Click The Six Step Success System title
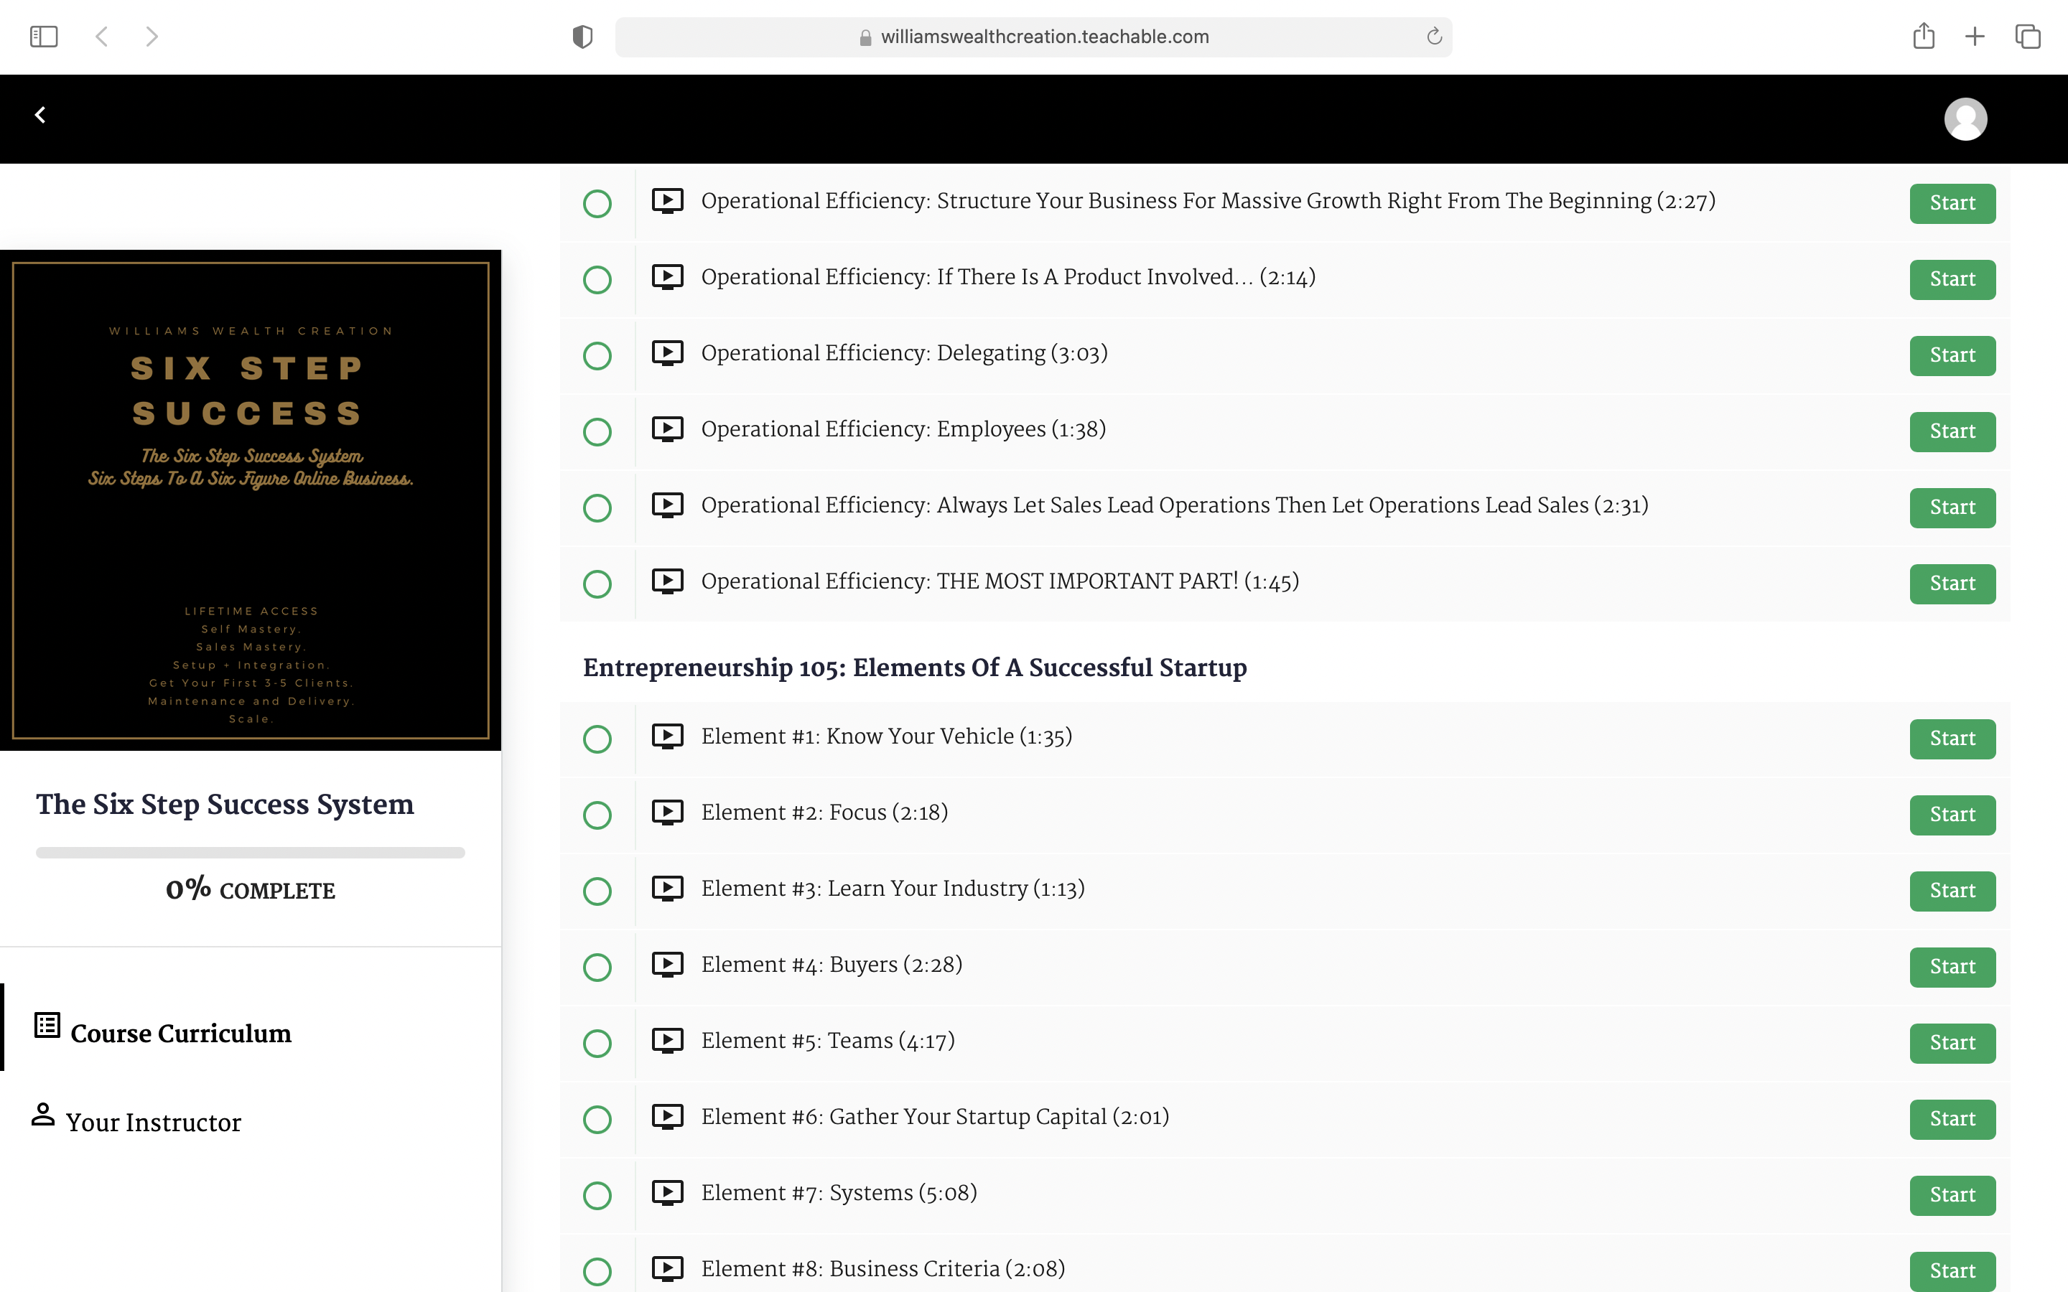 tap(225, 804)
